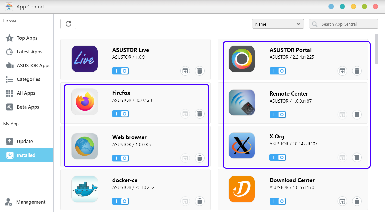Viewport: 385px width, 212px height.
Task: Click the ASUSTOR Portal open-window icon
Action: (x=343, y=71)
